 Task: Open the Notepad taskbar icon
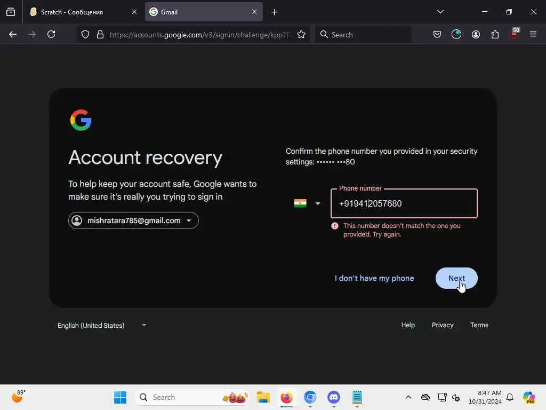[357, 397]
